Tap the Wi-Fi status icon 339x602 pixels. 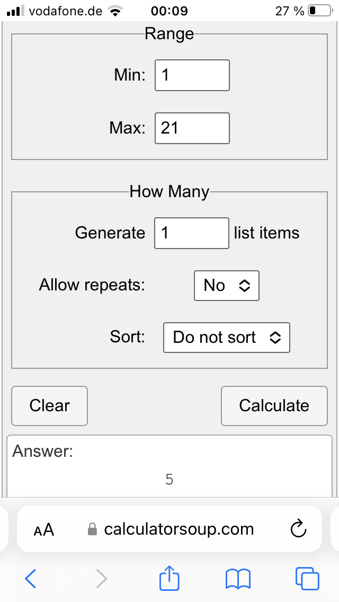pos(114,11)
